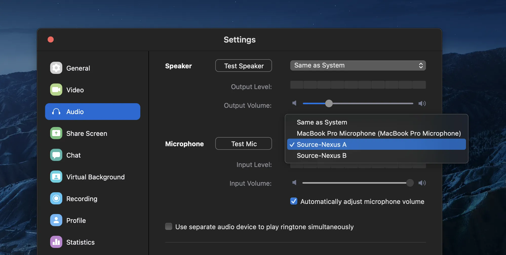Close the Settings window with red button
This screenshot has width=506, height=255.
(51, 39)
